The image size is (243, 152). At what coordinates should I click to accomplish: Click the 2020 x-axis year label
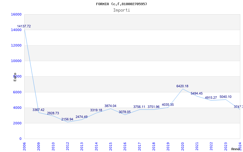click(183, 147)
